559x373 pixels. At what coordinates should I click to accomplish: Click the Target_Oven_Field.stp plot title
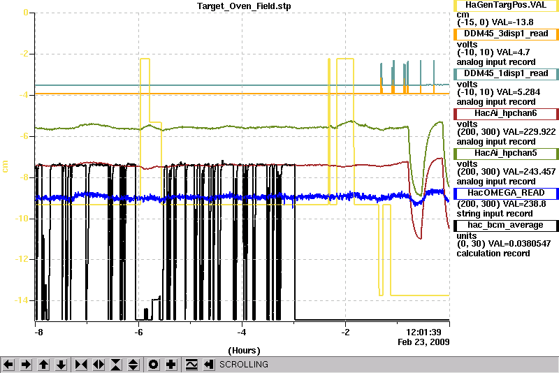click(244, 6)
